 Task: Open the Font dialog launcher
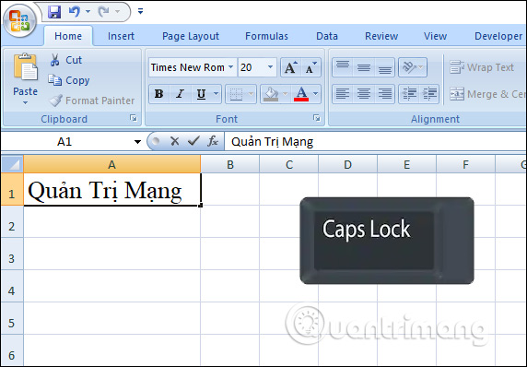coord(317,118)
